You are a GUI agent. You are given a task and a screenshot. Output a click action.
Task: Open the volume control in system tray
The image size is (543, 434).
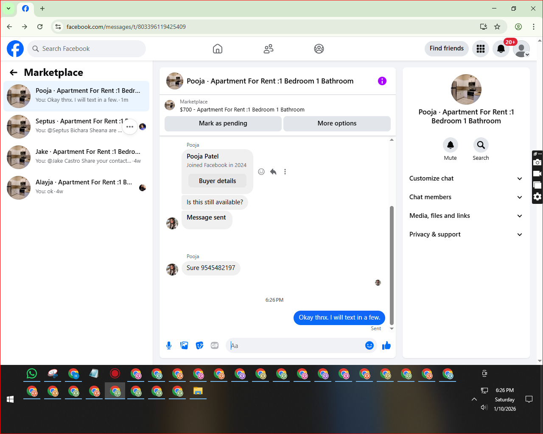pos(484,407)
